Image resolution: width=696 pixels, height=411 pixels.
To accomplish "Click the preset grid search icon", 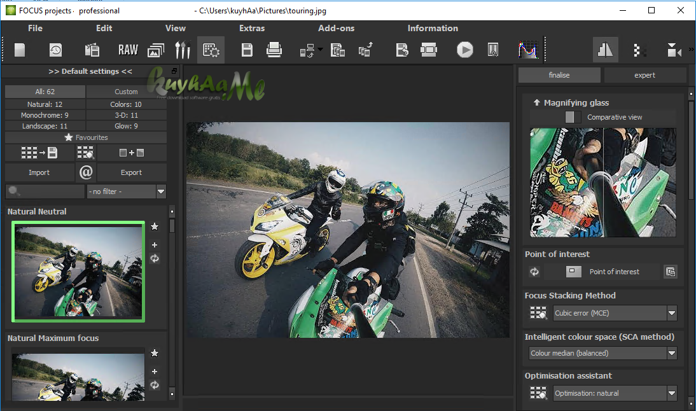I will 85,153.
